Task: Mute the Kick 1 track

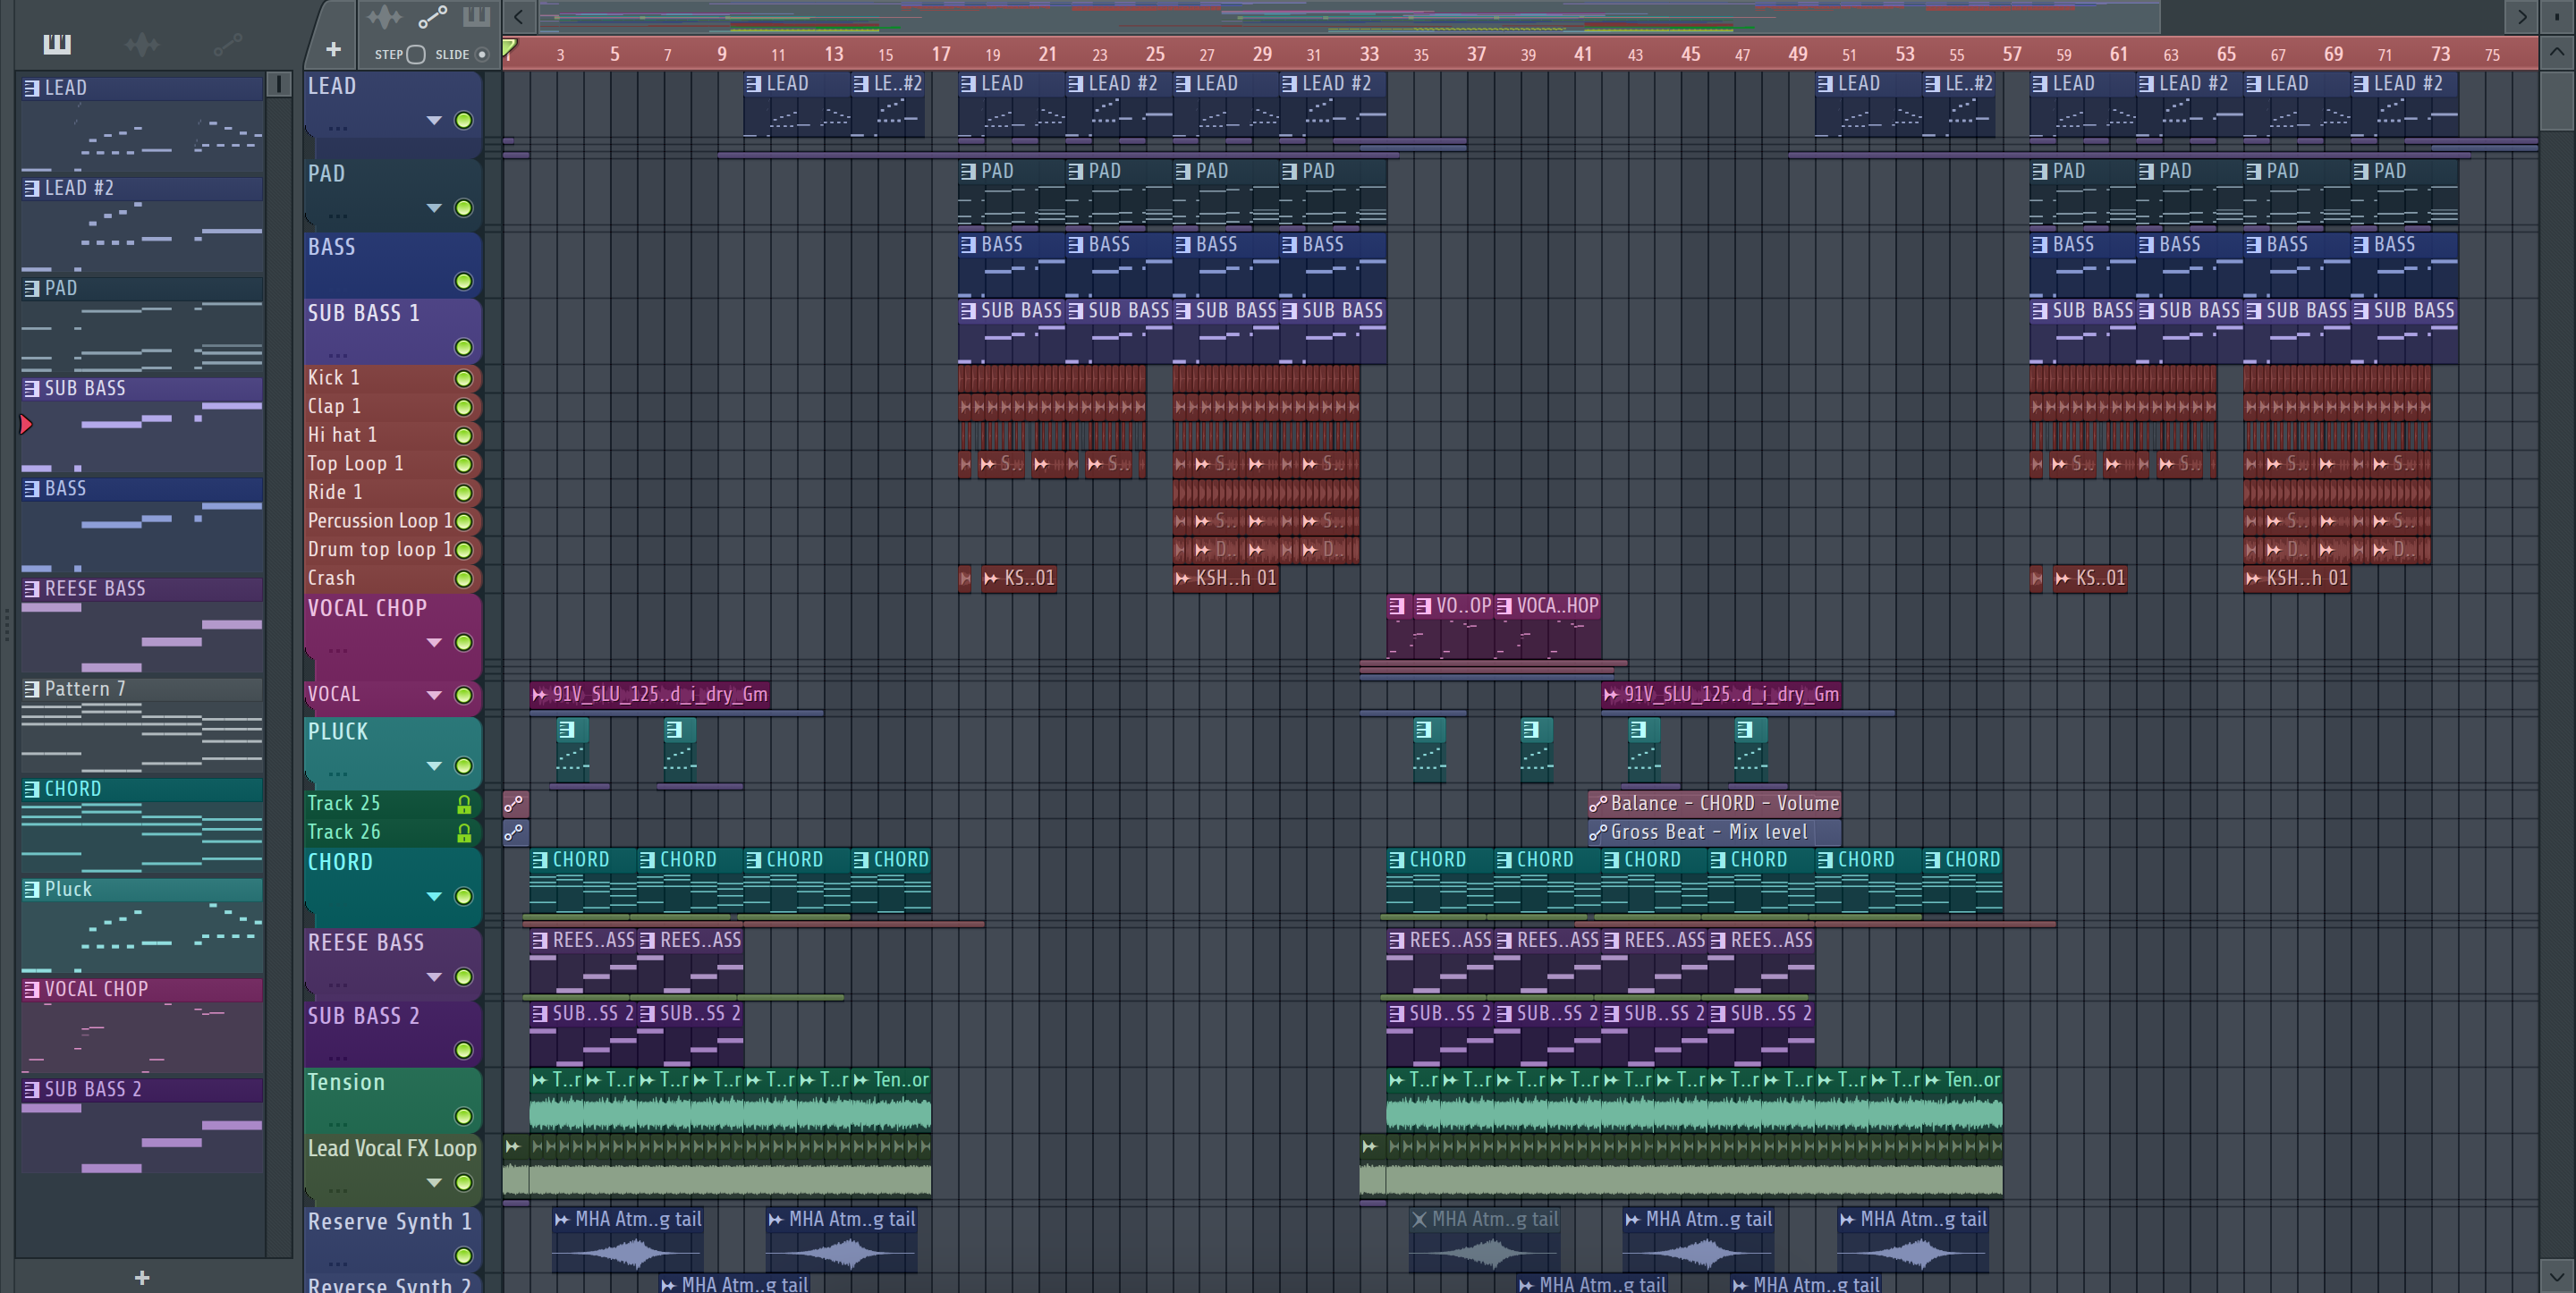Action: tap(463, 379)
